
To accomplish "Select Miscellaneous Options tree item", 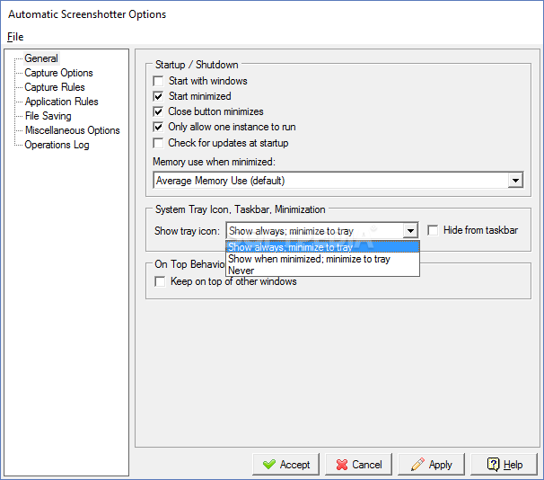I will 72,130.
